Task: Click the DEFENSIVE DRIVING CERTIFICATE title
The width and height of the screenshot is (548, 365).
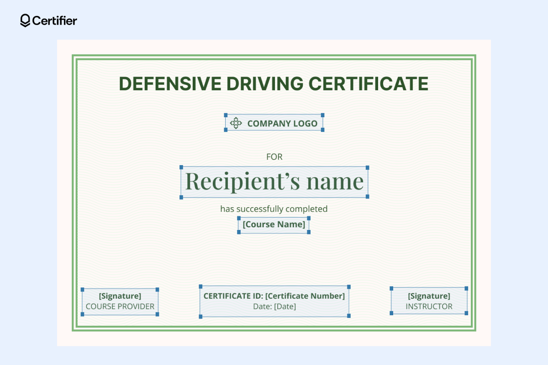Action: [x=274, y=84]
